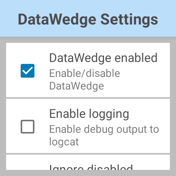
Task: Tap the 'Ignore disabled' cut-off title text
Action: click(x=91, y=167)
